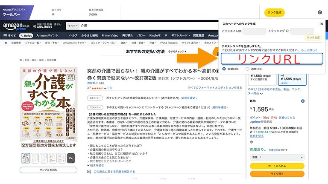Viewport: 328px width, 184px height.
Task: Click the generated link URL text box
Action: pyautogui.click(x=272, y=59)
